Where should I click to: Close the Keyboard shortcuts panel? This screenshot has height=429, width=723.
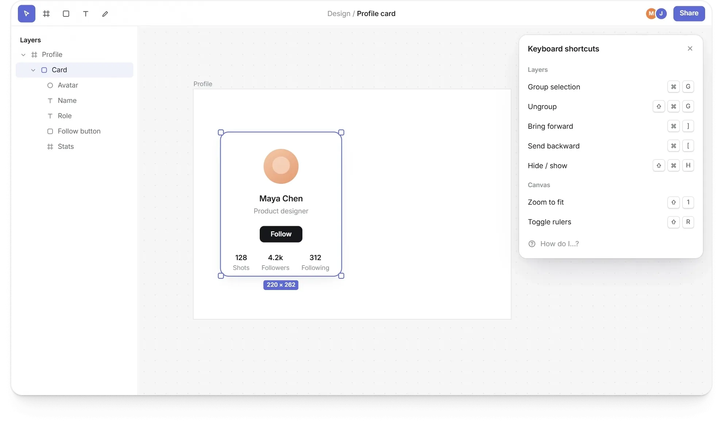coord(690,49)
